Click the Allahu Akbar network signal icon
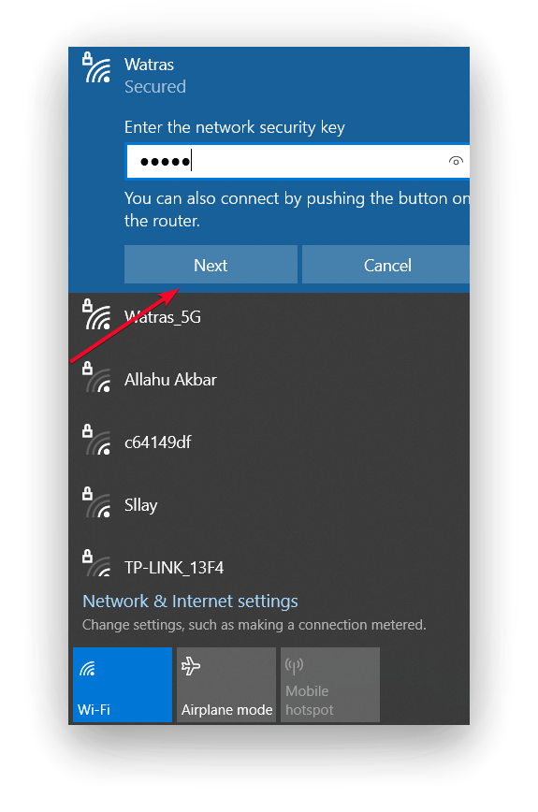This screenshot has width=538, height=812. 96,378
